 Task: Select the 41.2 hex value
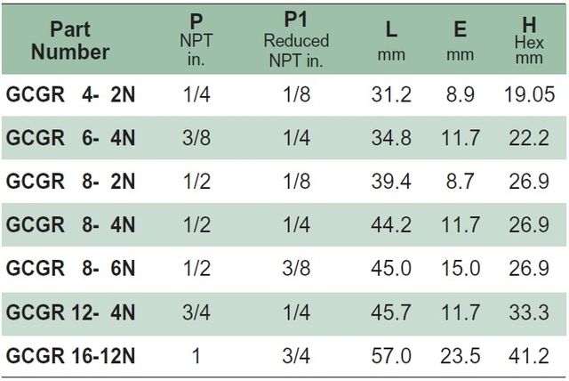click(x=529, y=356)
